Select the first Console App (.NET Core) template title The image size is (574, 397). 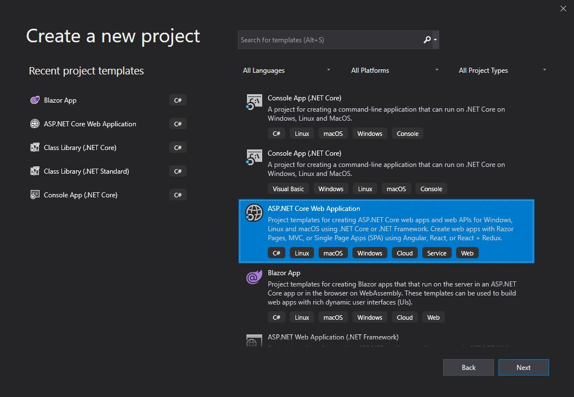304,98
